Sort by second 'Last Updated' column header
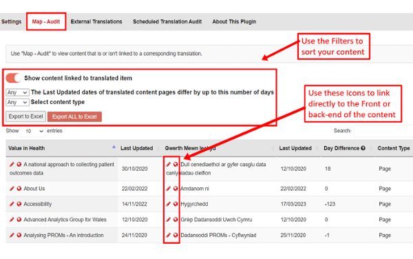Image resolution: width=413 pixels, height=259 pixels. pyautogui.click(x=299, y=148)
